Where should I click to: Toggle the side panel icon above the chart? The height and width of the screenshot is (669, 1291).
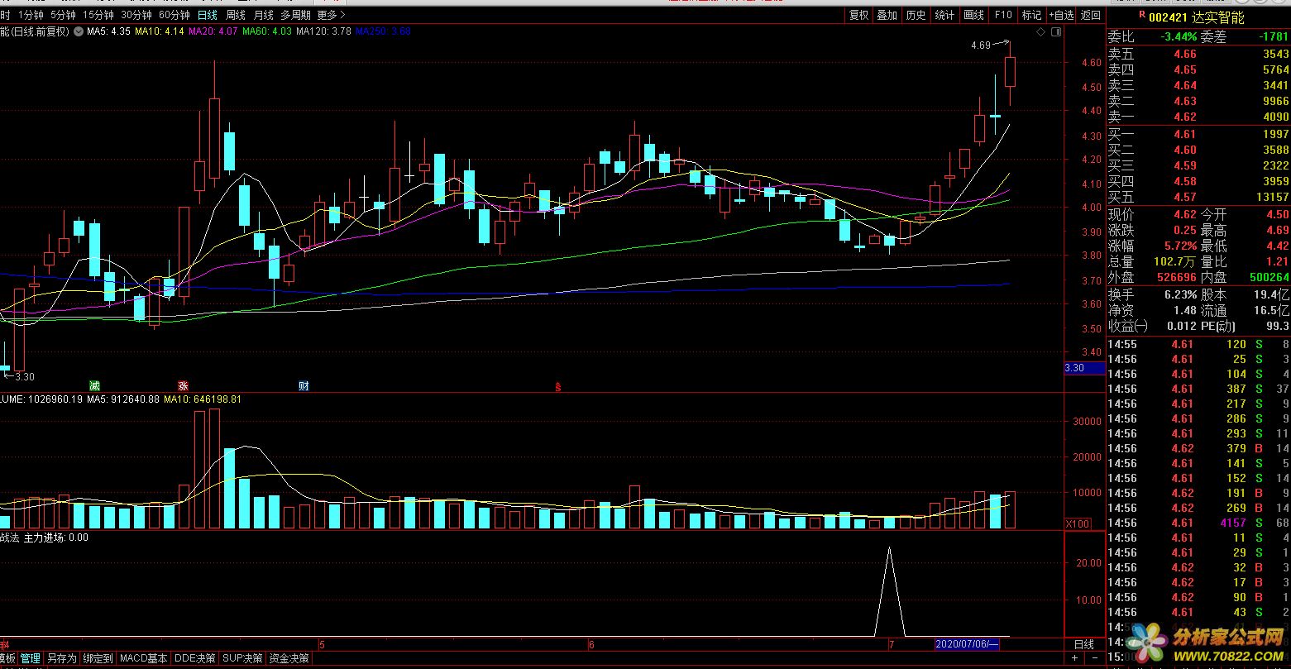click(x=1055, y=31)
